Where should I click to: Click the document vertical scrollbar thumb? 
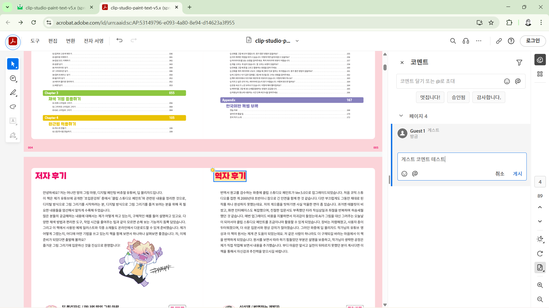point(385,67)
